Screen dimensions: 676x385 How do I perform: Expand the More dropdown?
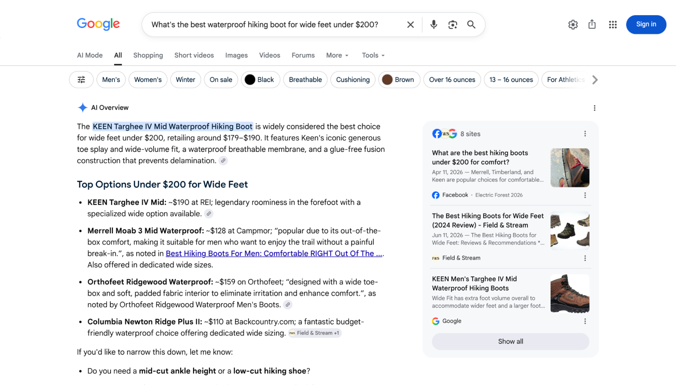pyautogui.click(x=337, y=55)
